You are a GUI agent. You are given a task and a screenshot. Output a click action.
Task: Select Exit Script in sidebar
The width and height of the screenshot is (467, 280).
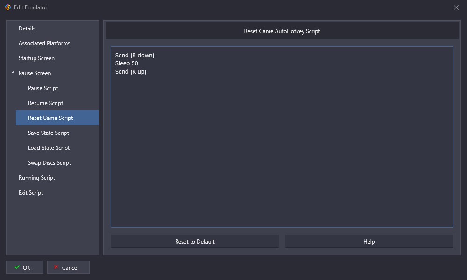31,193
